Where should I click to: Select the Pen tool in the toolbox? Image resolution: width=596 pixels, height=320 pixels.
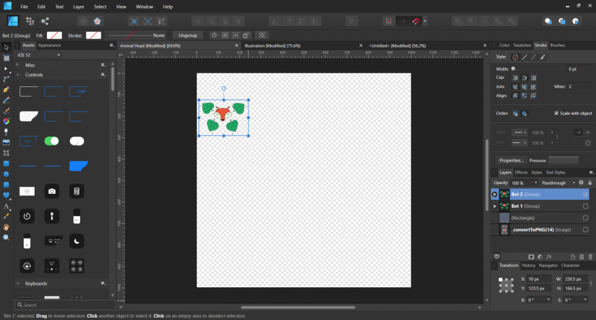point(7,89)
